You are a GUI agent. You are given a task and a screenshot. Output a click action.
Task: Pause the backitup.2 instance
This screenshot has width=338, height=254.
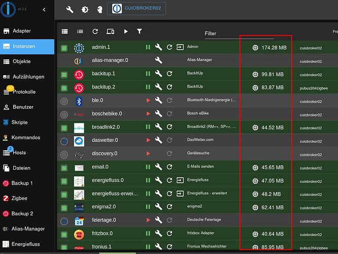click(x=148, y=87)
